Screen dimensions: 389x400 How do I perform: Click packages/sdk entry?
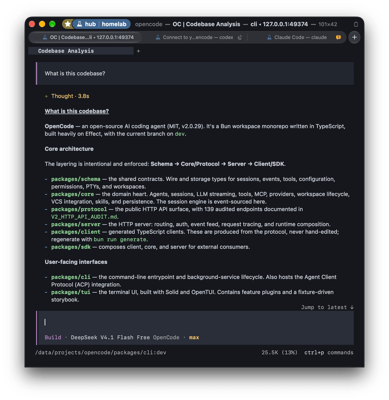click(x=71, y=247)
